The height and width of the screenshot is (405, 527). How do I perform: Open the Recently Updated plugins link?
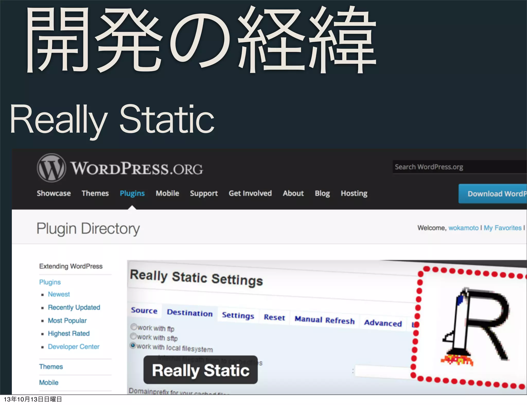[74, 307]
